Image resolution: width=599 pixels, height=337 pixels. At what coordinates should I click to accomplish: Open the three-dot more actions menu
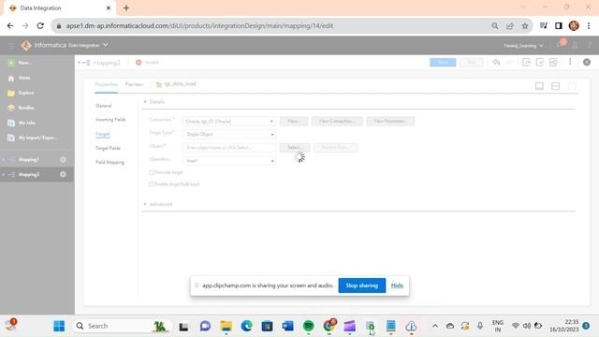tap(570, 62)
